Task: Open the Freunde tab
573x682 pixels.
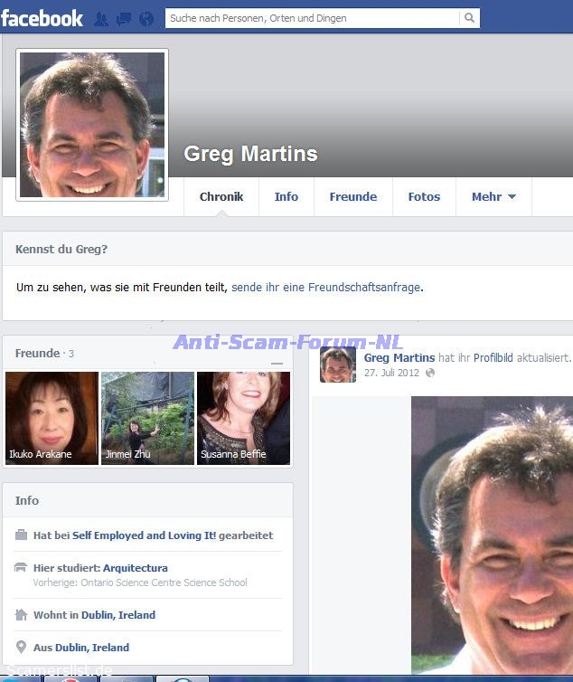Action: (x=353, y=196)
